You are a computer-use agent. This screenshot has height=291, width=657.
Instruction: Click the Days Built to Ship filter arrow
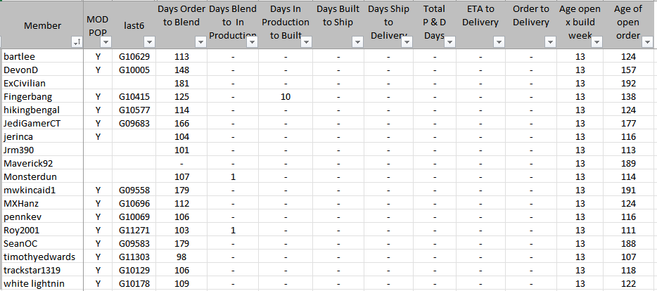(x=358, y=43)
